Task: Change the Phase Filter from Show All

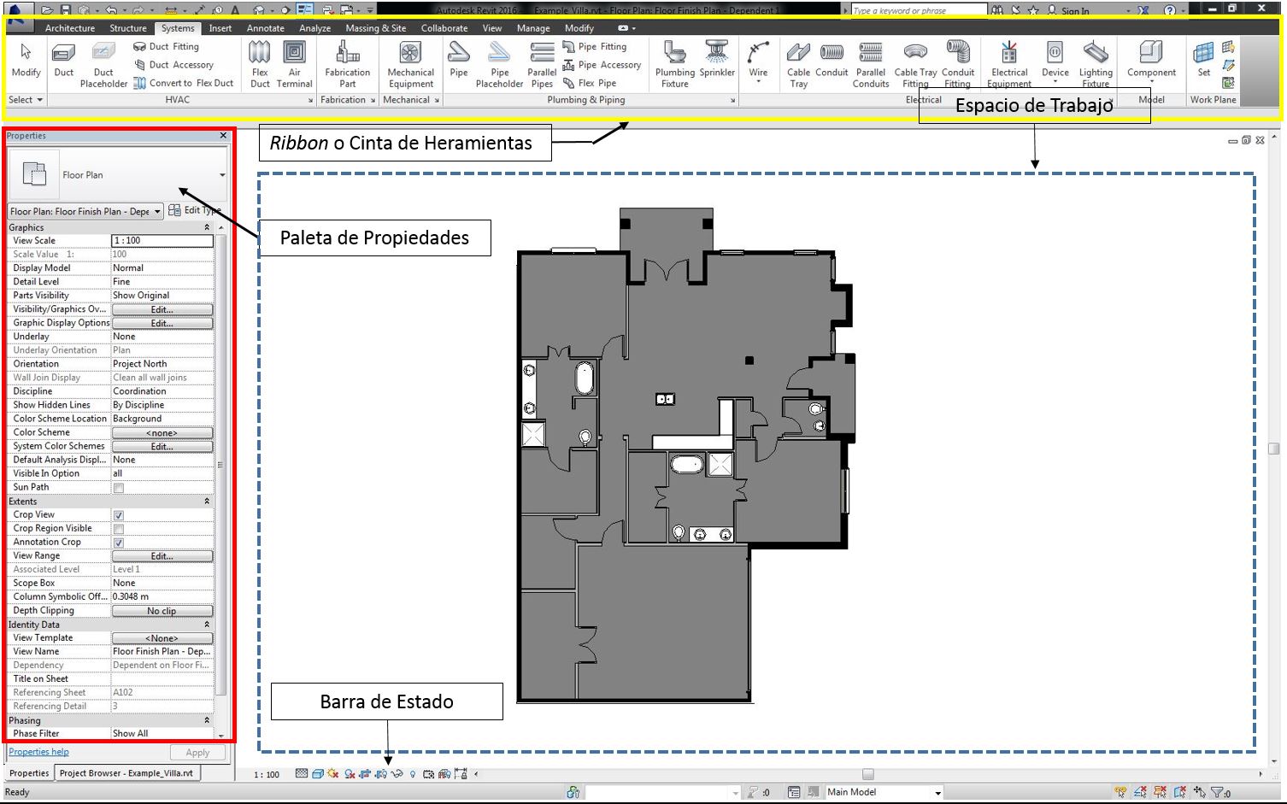Action: [x=162, y=732]
